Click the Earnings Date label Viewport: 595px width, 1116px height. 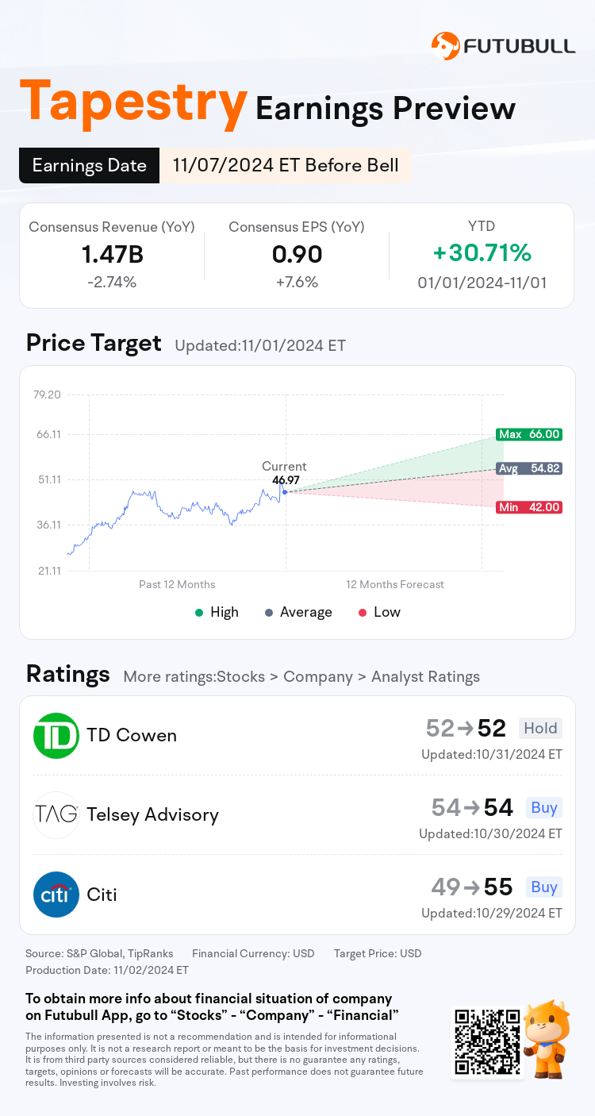pyautogui.click(x=89, y=165)
